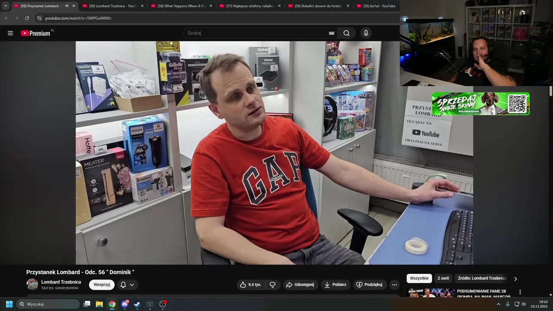The width and height of the screenshot is (553, 311).
Task: Click the Pobierz download button
Action: [x=336, y=285]
